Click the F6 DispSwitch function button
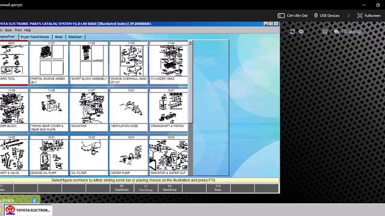 tap(122, 188)
